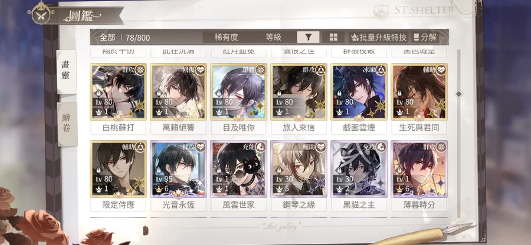
Task: Click the filter funnel icon
Action: point(308,37)
